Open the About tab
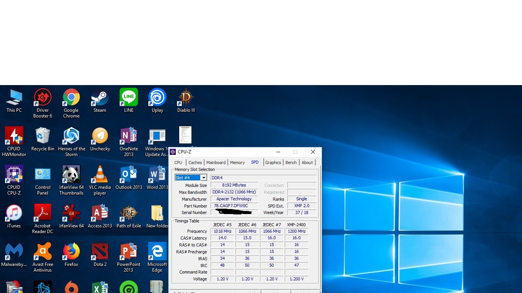The height and width of the screenshot is (293, 522). 307,163
